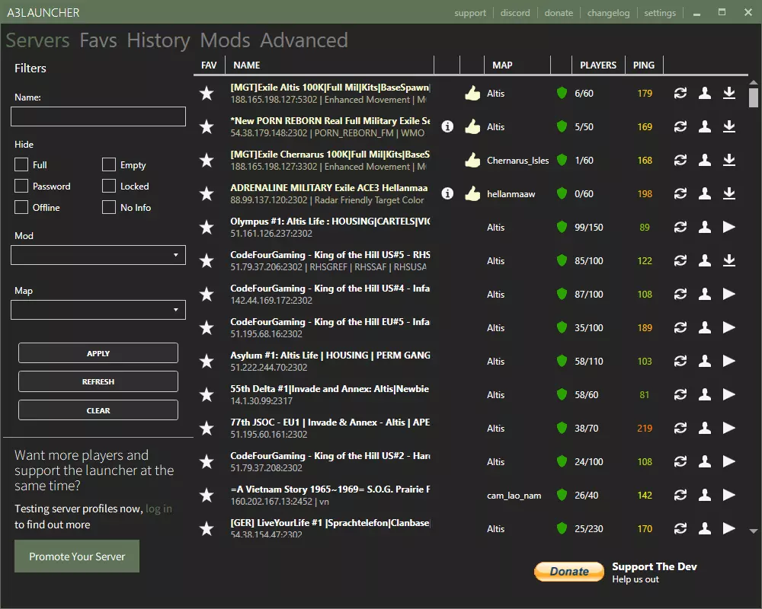Screen dimensions: 762x609
Task: Open info icon for ADRENALINE MILITARY Exile server
Action: (x=447, y=193)
